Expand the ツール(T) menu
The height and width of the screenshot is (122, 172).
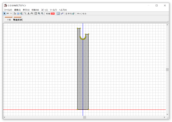click(53, 10)
